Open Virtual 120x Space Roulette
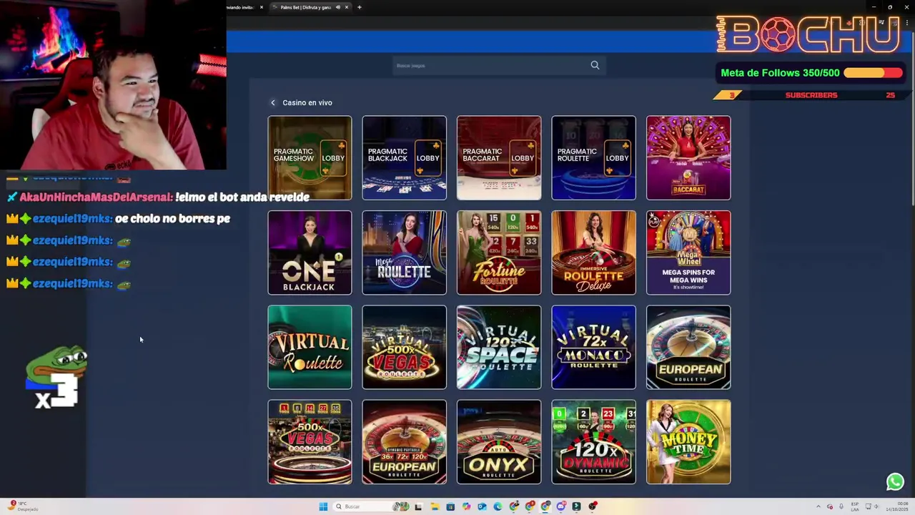This screenshot has width=915, height=515. click(x=499, y=347)
